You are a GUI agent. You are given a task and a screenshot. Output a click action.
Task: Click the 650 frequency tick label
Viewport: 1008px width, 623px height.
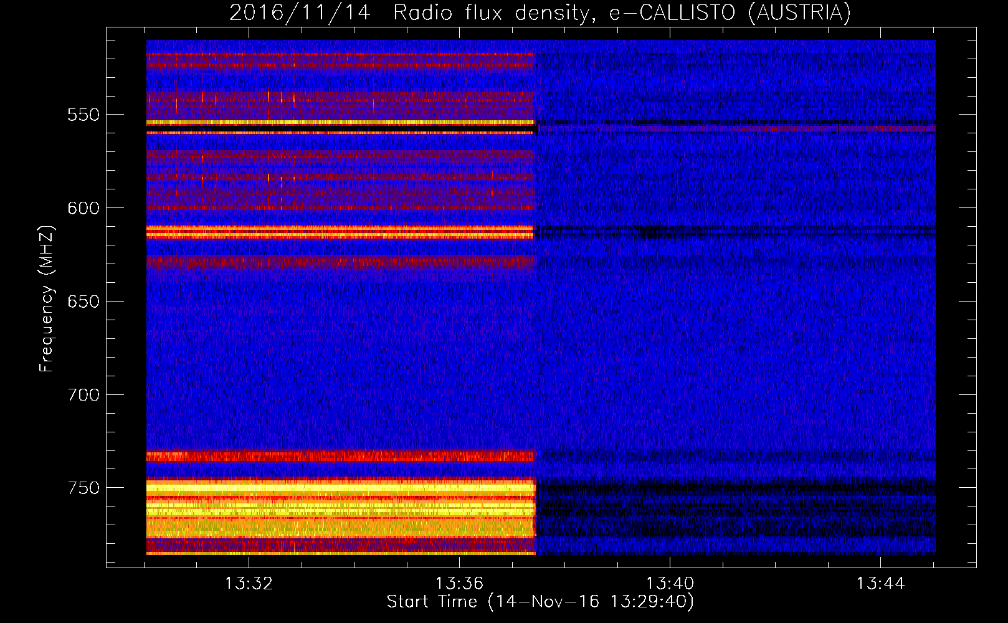pyautogui.click(x=83, y=302)
